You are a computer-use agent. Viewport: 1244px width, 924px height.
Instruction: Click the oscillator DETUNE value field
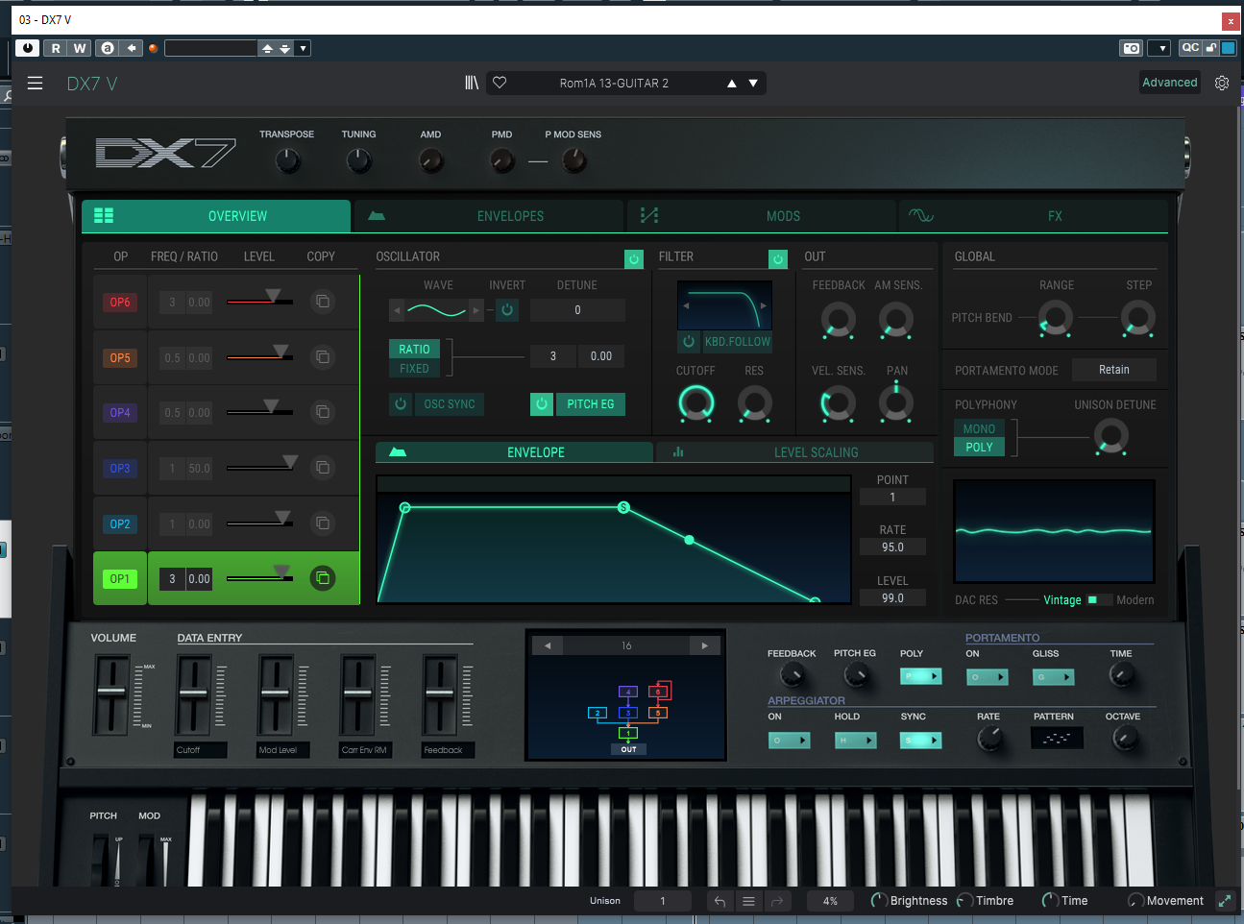577,310
